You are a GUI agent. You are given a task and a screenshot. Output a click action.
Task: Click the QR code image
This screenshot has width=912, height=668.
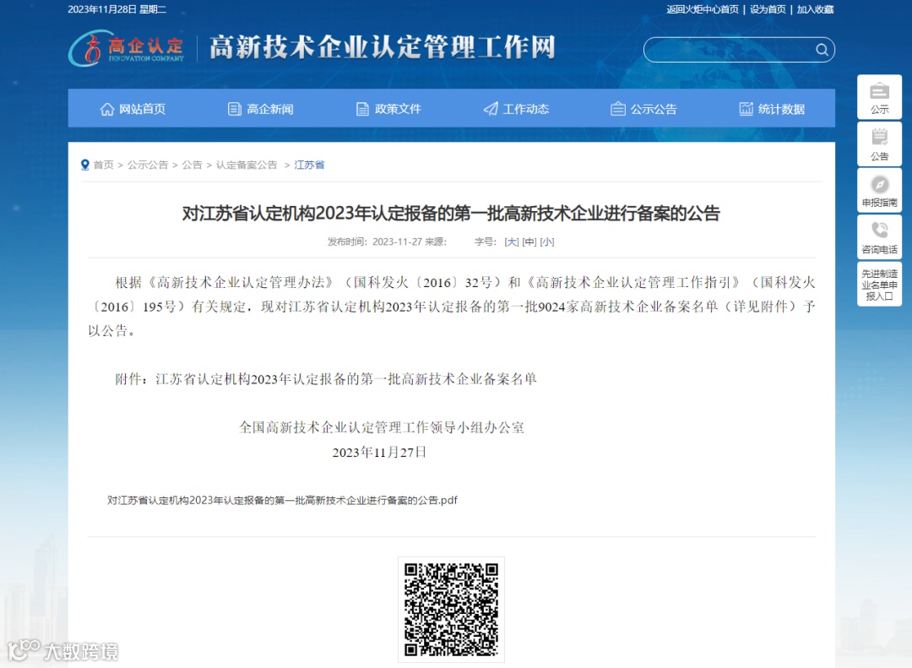click(451, 609)
